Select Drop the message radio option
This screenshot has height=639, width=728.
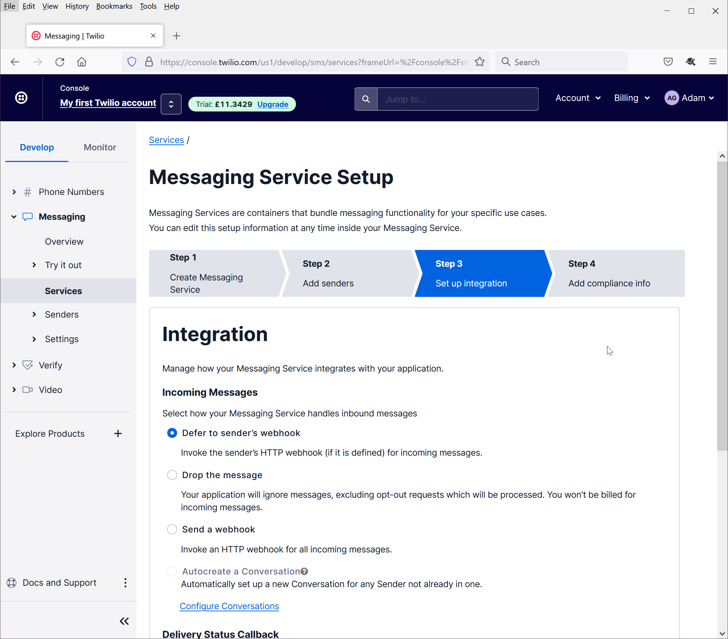point(172,475)
